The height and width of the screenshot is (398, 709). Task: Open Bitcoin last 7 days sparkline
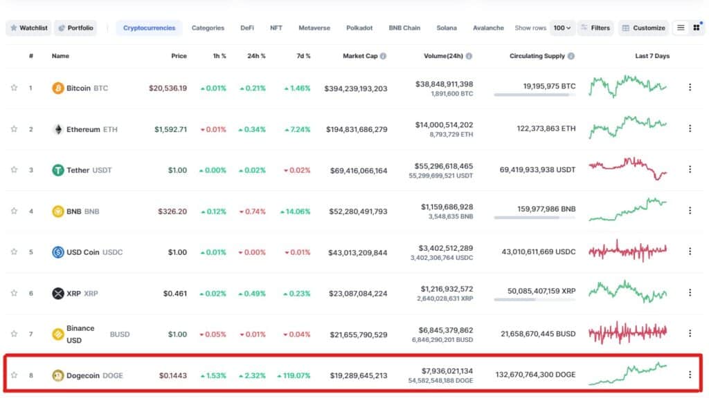pos(627,86)
